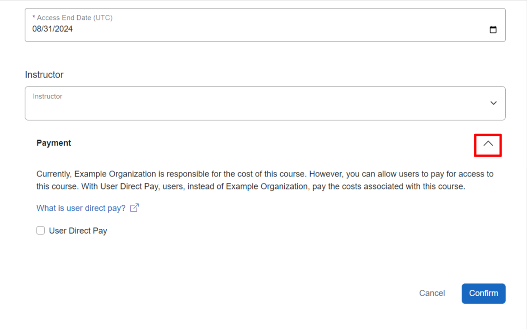Click the payment description paragraph starting with Currently
The height and width of the screenshot is (329, 527).
tap(265, 180)
